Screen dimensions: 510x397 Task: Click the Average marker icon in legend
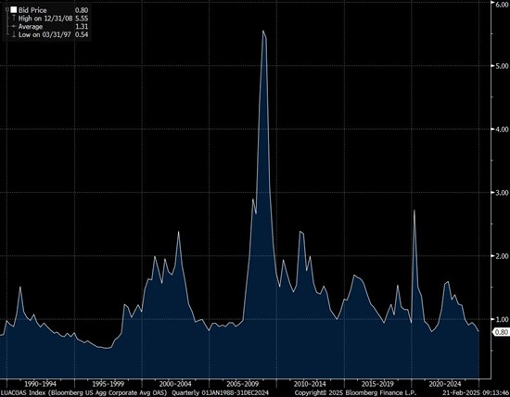14,26
